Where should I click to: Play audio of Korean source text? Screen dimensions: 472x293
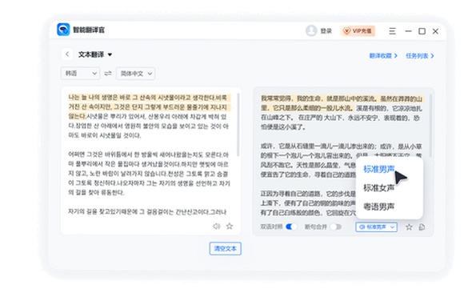[x=217, y=226]
